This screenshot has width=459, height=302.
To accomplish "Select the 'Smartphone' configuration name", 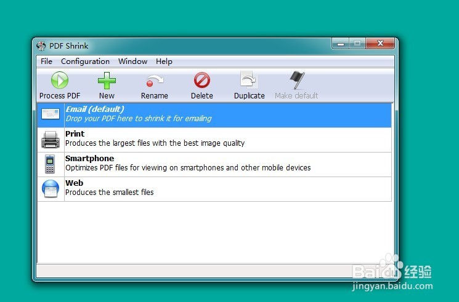I will 89,158.
